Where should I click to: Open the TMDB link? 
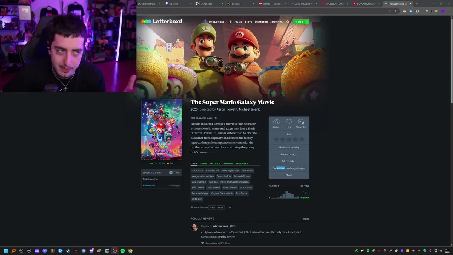pyautogui.click(x=220, y=208)
